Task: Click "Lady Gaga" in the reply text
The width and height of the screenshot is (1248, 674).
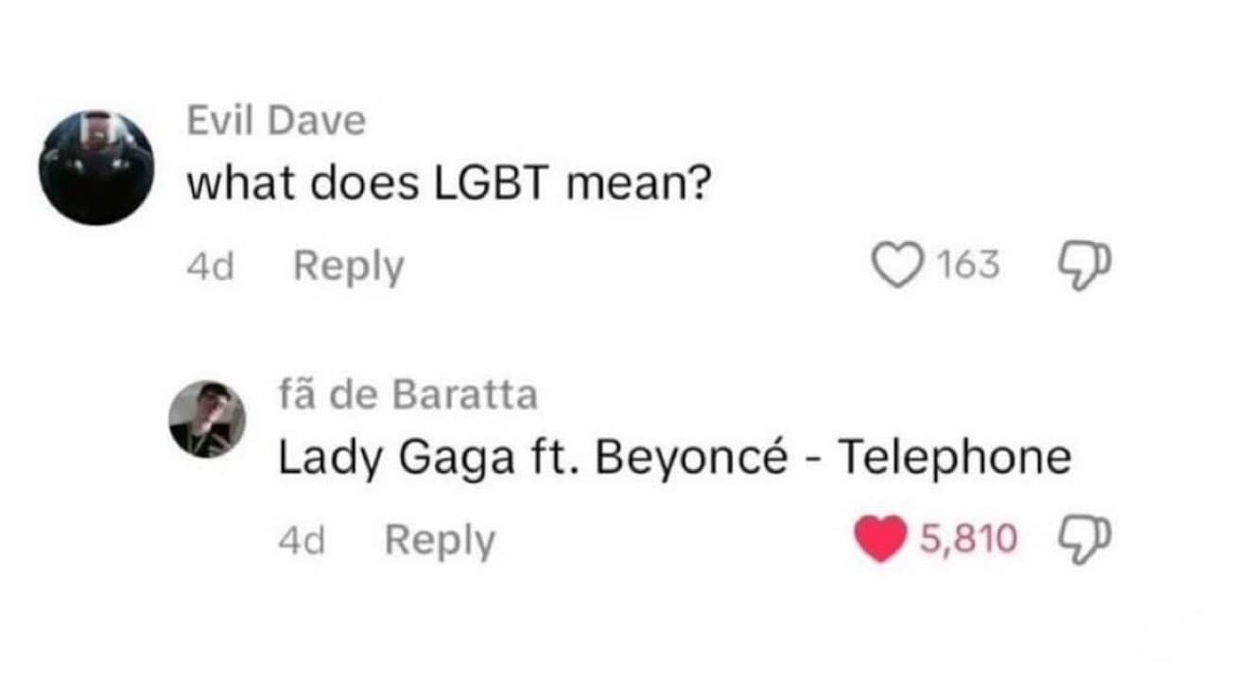Action: pos(393,458)
